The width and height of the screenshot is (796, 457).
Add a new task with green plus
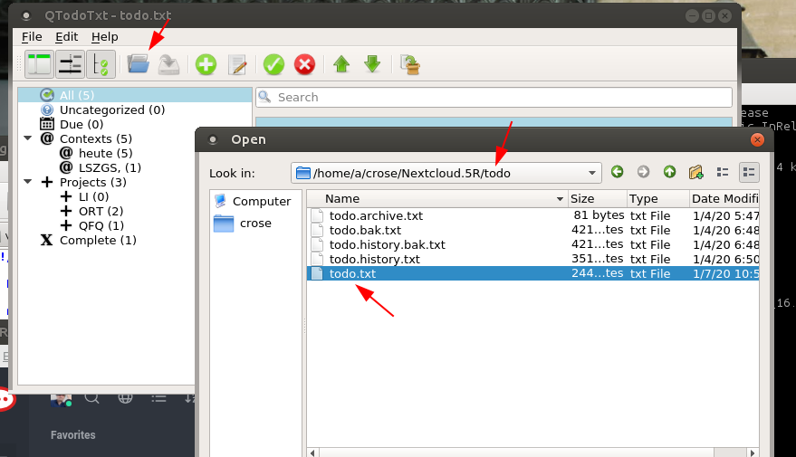click(206, 64)
